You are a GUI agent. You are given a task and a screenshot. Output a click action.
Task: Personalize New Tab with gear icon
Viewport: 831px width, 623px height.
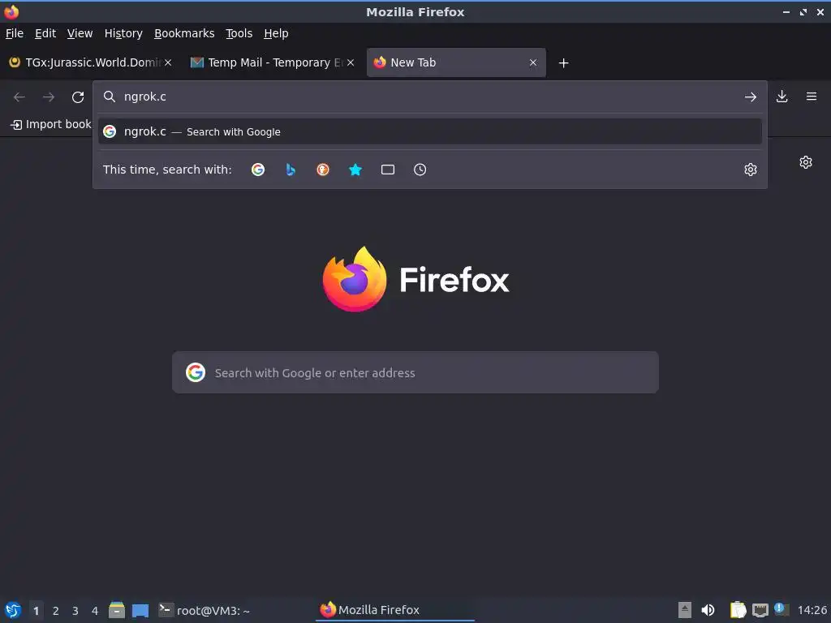tap(806, 162)
